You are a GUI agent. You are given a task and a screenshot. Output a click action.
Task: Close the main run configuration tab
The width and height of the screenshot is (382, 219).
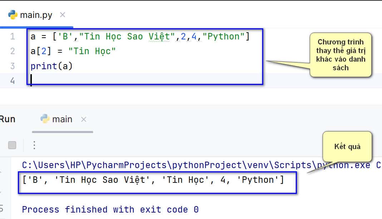(x=84, y=119)
